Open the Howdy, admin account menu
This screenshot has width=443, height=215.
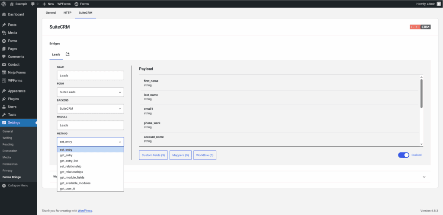[x=428, y=4]
